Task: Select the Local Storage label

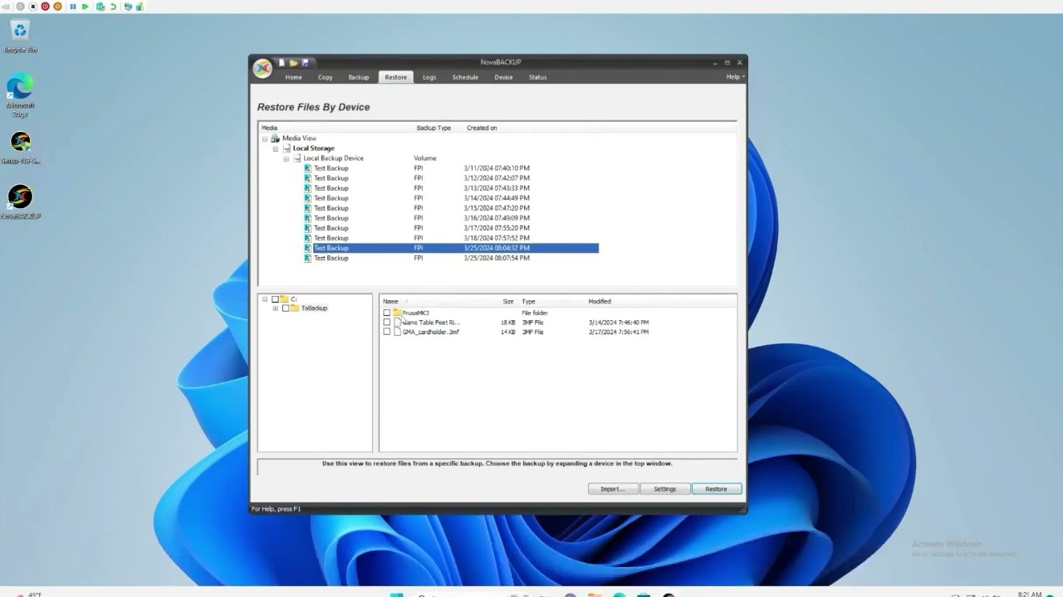Action: pos(314,148)
